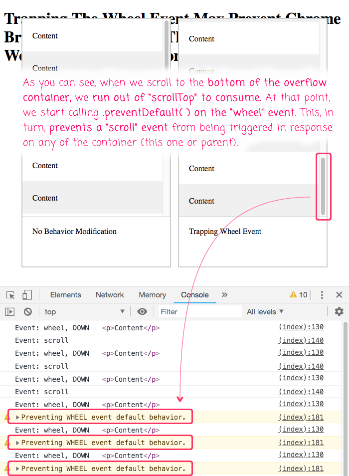Expand the last Preventing WHEEL event warning
The image size is (349, 476).
pos(17,469)
